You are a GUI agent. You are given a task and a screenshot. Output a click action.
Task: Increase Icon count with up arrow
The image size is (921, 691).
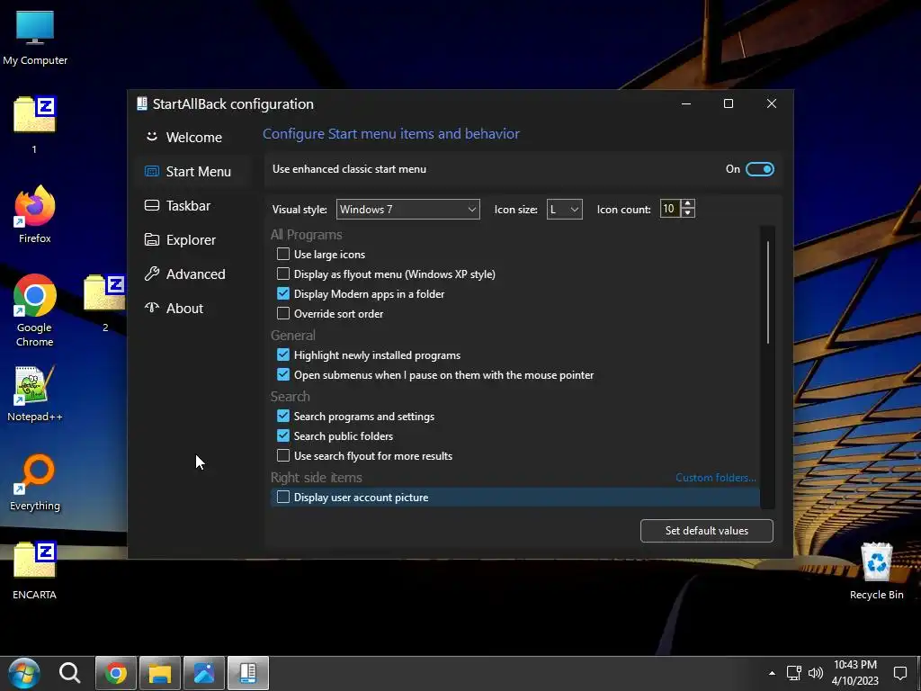coord(688,204)
